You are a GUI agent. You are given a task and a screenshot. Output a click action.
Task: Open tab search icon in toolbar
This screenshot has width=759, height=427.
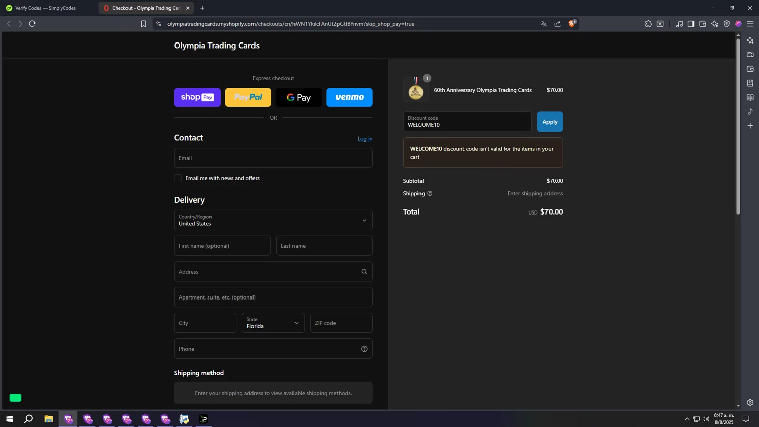coord(660,24)
